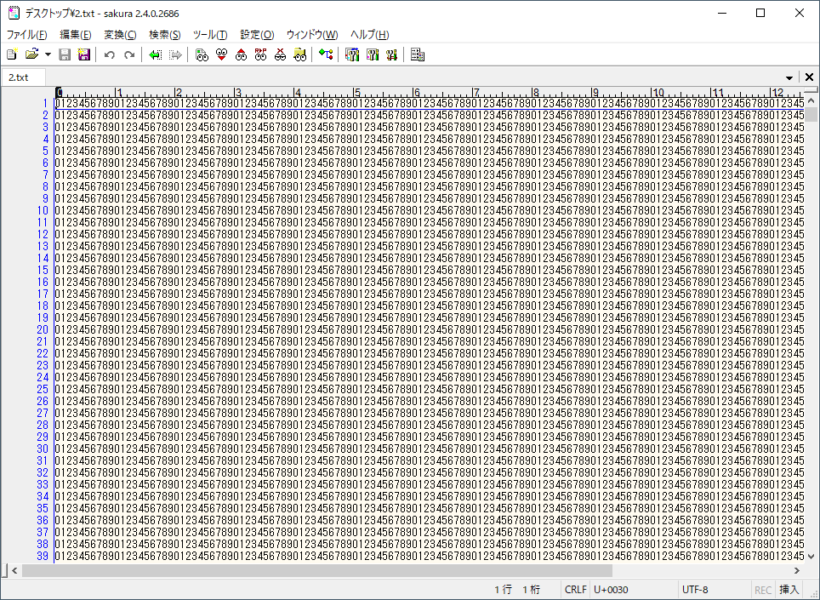The width and height of the screenshot is (820, 600).
Task: Clear search marks with the red X icon
Action: point(281,54)
